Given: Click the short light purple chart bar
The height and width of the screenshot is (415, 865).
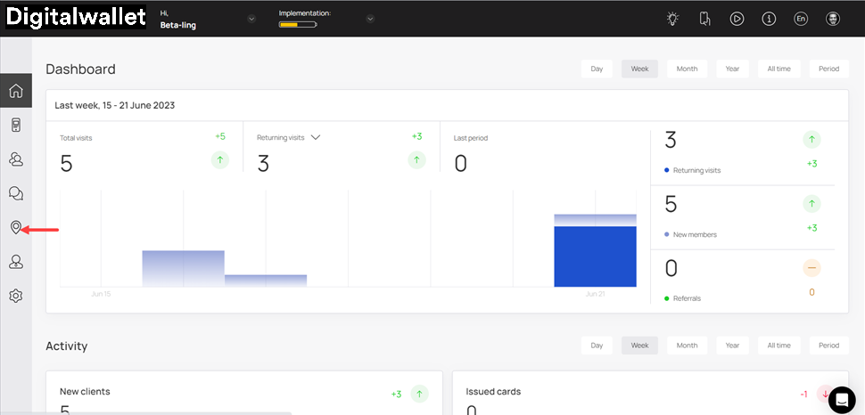Looking at the screenshot, I should point(266,281).
